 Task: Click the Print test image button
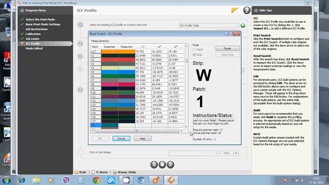coord(226,153)
